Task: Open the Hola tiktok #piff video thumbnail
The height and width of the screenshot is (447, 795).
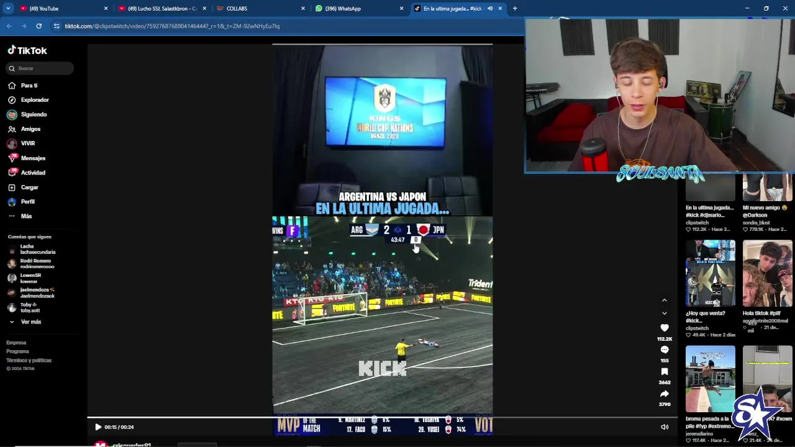Action: coord(767,273)
